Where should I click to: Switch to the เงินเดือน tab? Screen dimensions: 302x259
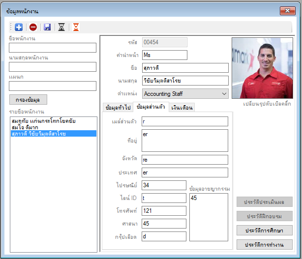pos(182,107)
